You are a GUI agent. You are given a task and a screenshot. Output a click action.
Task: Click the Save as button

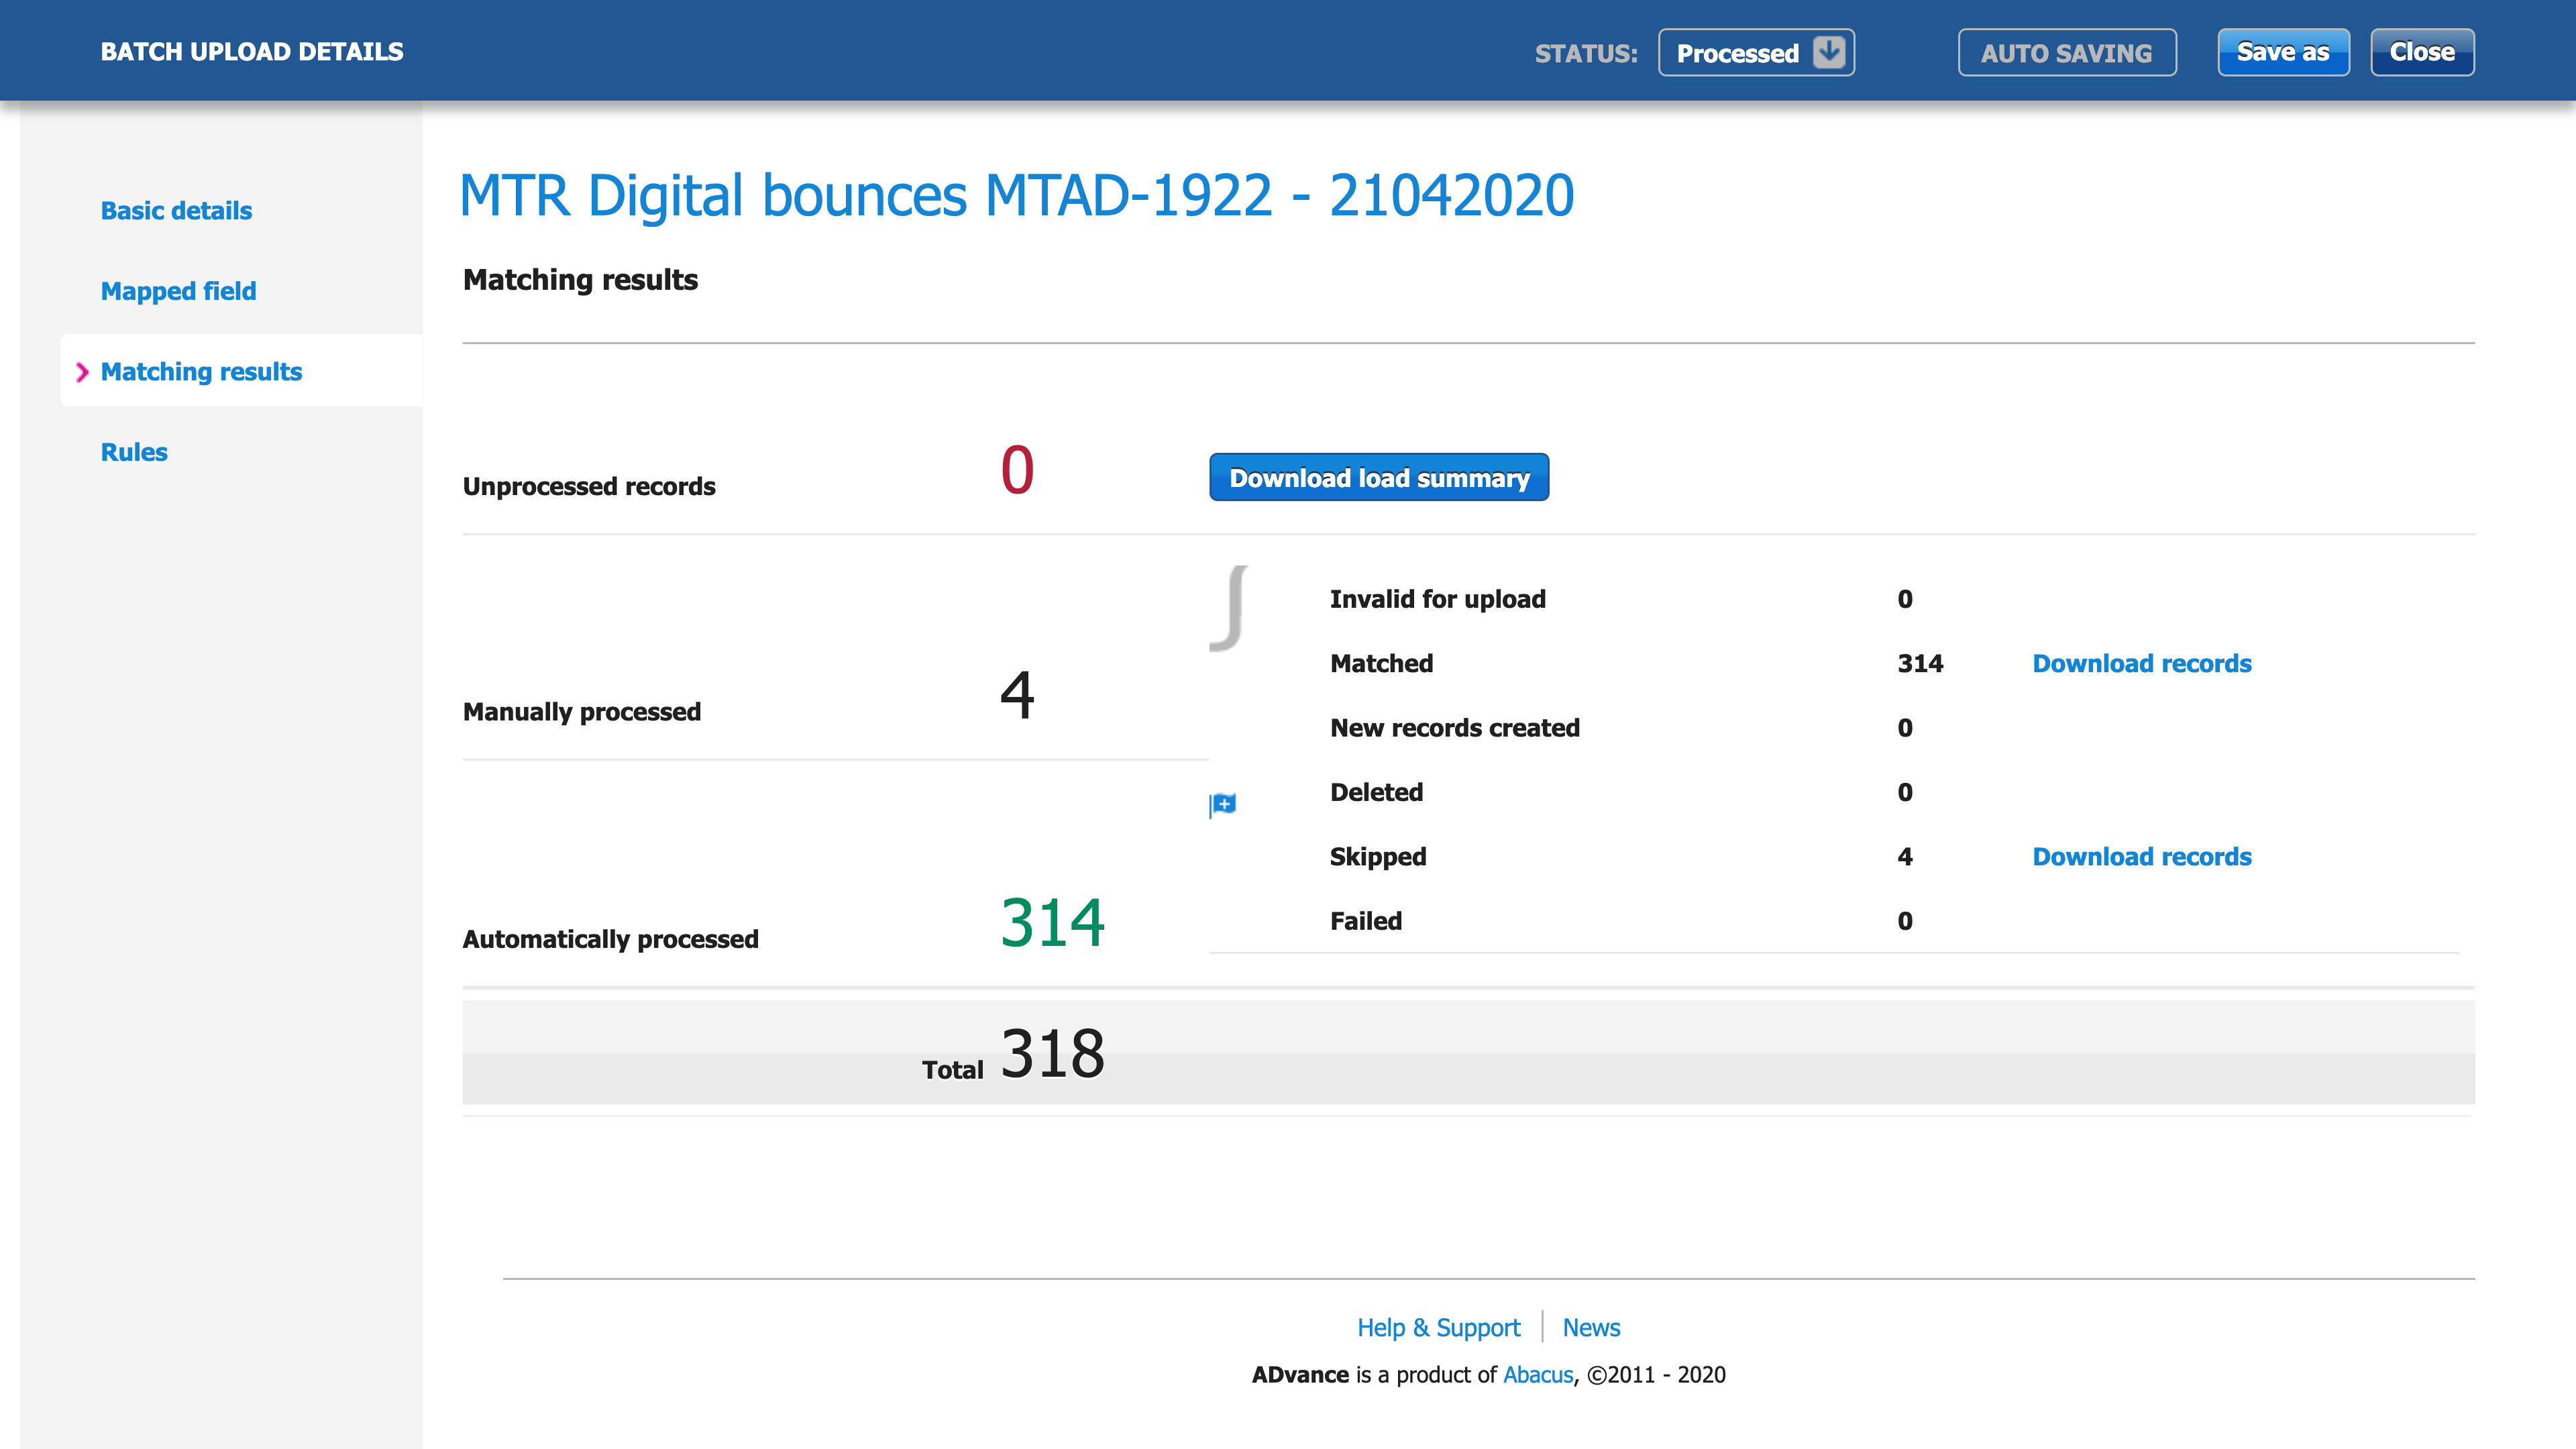click(x=2283, y=52)
